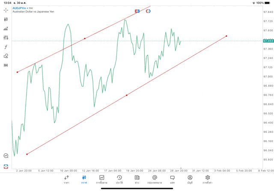The image size is (274, 191).
Task: Open chart settings sliders icon
Action: pos(6,38)
